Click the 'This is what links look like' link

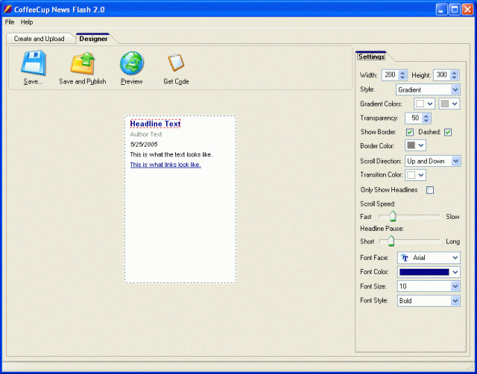click(165, 165)
